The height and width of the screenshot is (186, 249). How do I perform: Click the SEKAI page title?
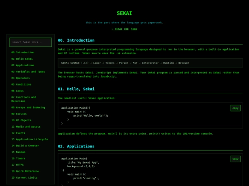(125, 13)
